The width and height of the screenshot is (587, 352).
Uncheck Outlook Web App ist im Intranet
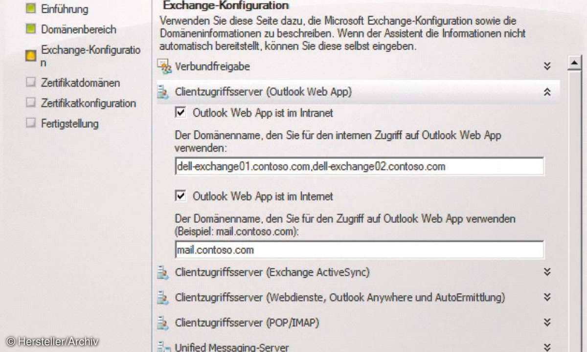pyautogui.click(x=181, y=113)
